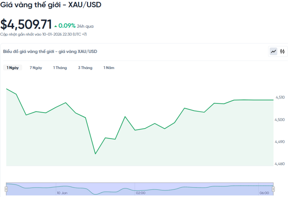Switch to candlestick chart view icon
This screenshot has width=288, height=197.
pos(282,51)
